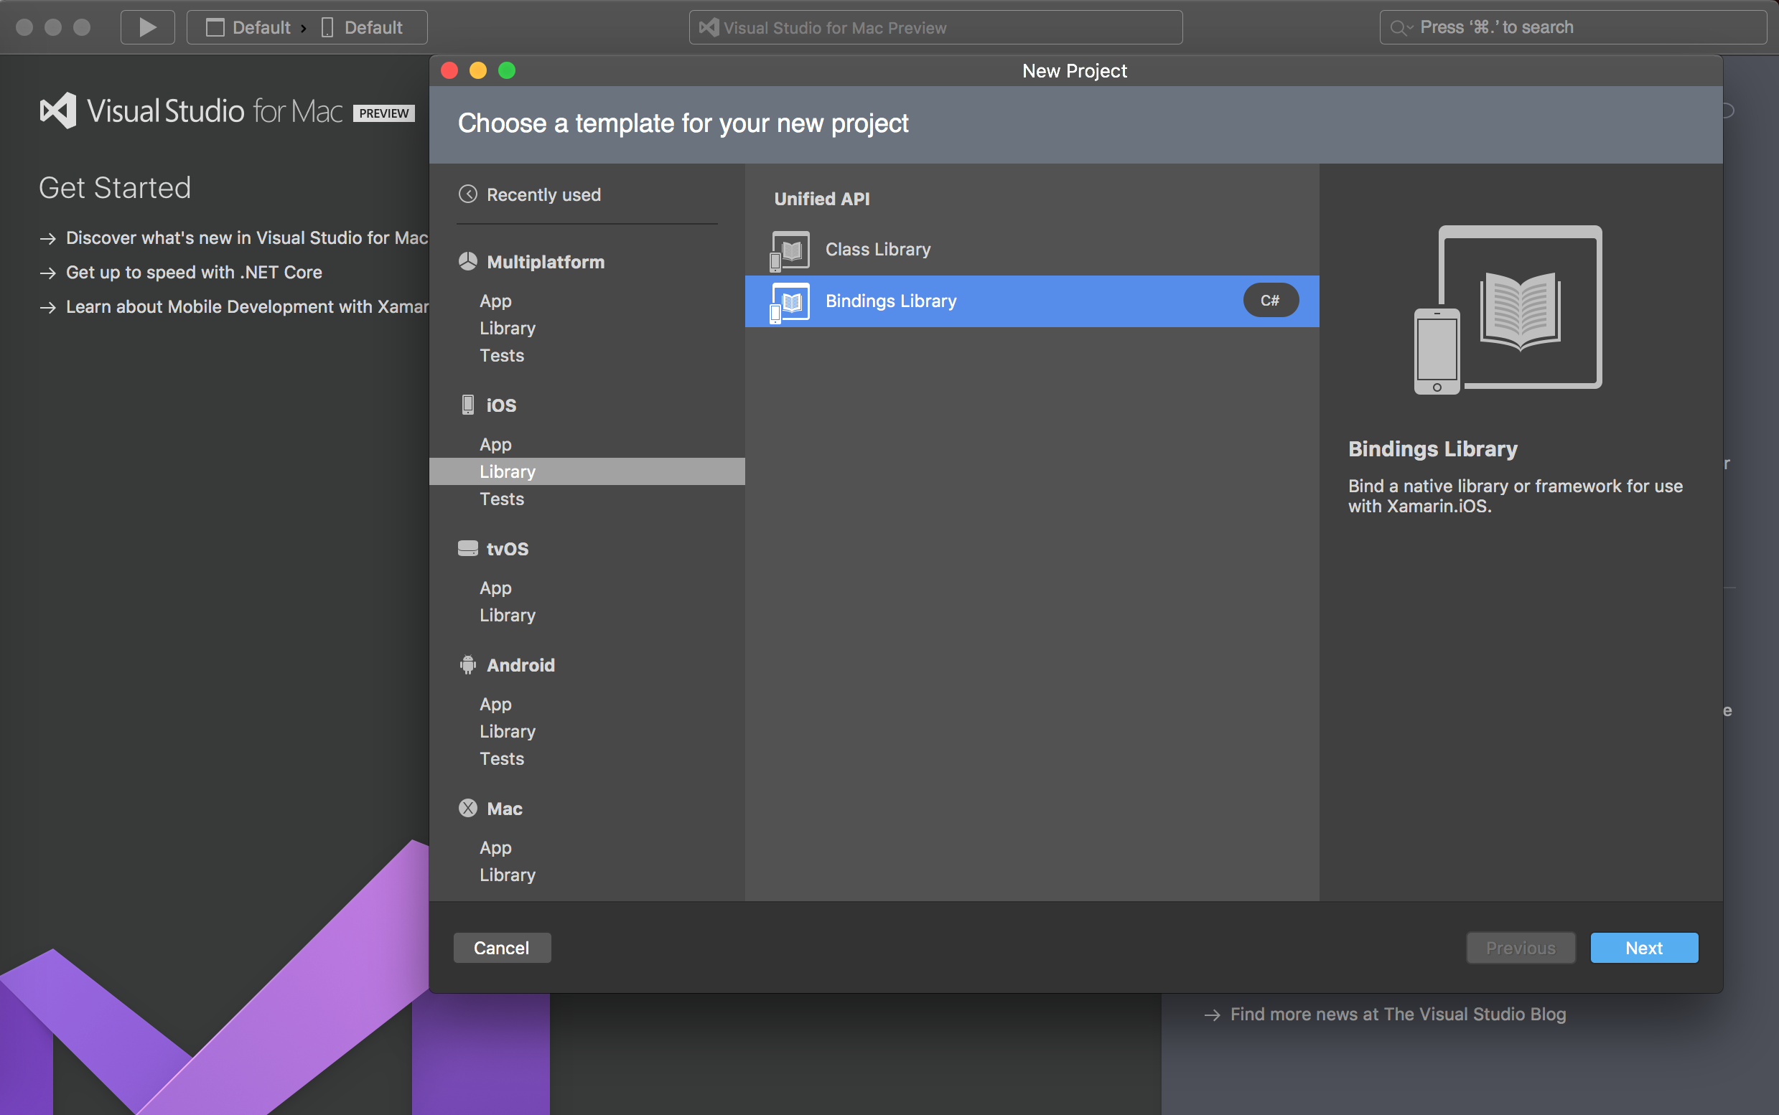Image resolution: width=1779 pixels, height=1115 pixels.
Task: Select the Class Library template
Action: pos(1032,249)
